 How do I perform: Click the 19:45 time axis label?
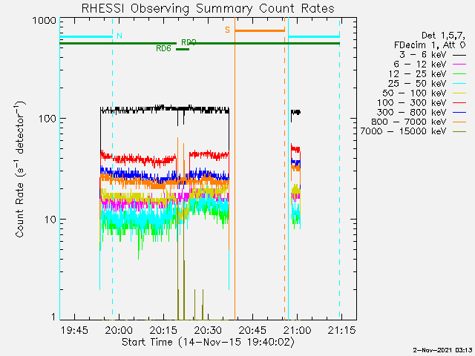tap(74, 329)
